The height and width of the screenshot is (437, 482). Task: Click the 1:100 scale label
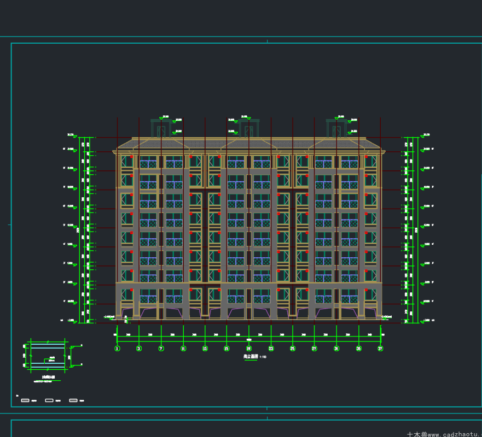point(263,357)
